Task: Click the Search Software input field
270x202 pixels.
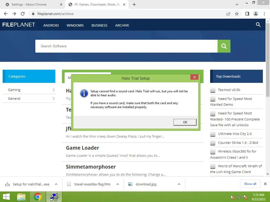Action: (x=126, y=46)
